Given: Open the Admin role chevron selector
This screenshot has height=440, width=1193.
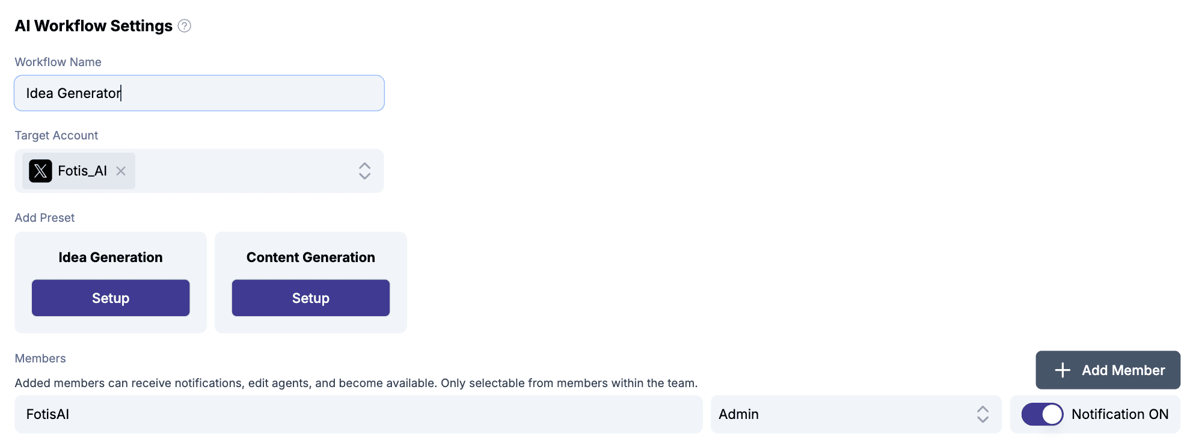Looking at the screenshot, I should [983, 414].
